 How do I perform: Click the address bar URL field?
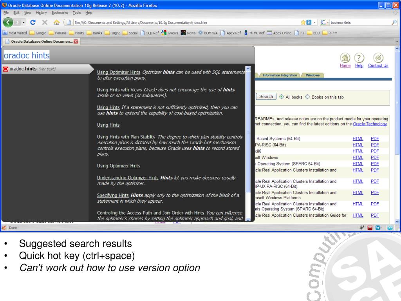pyautogui.click(x=187, y=22)
